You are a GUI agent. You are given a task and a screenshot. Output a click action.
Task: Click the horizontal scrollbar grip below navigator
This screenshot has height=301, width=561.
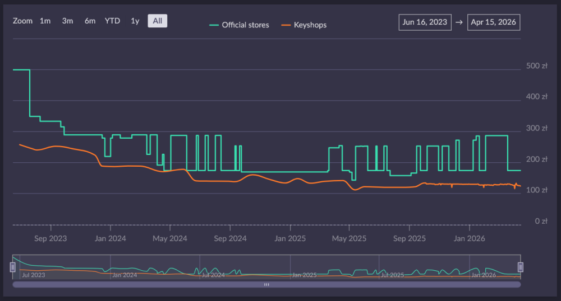click(x=266, y=284)
